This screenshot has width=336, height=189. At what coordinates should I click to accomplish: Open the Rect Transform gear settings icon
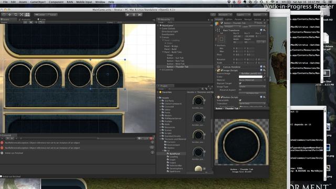point(264,30)
